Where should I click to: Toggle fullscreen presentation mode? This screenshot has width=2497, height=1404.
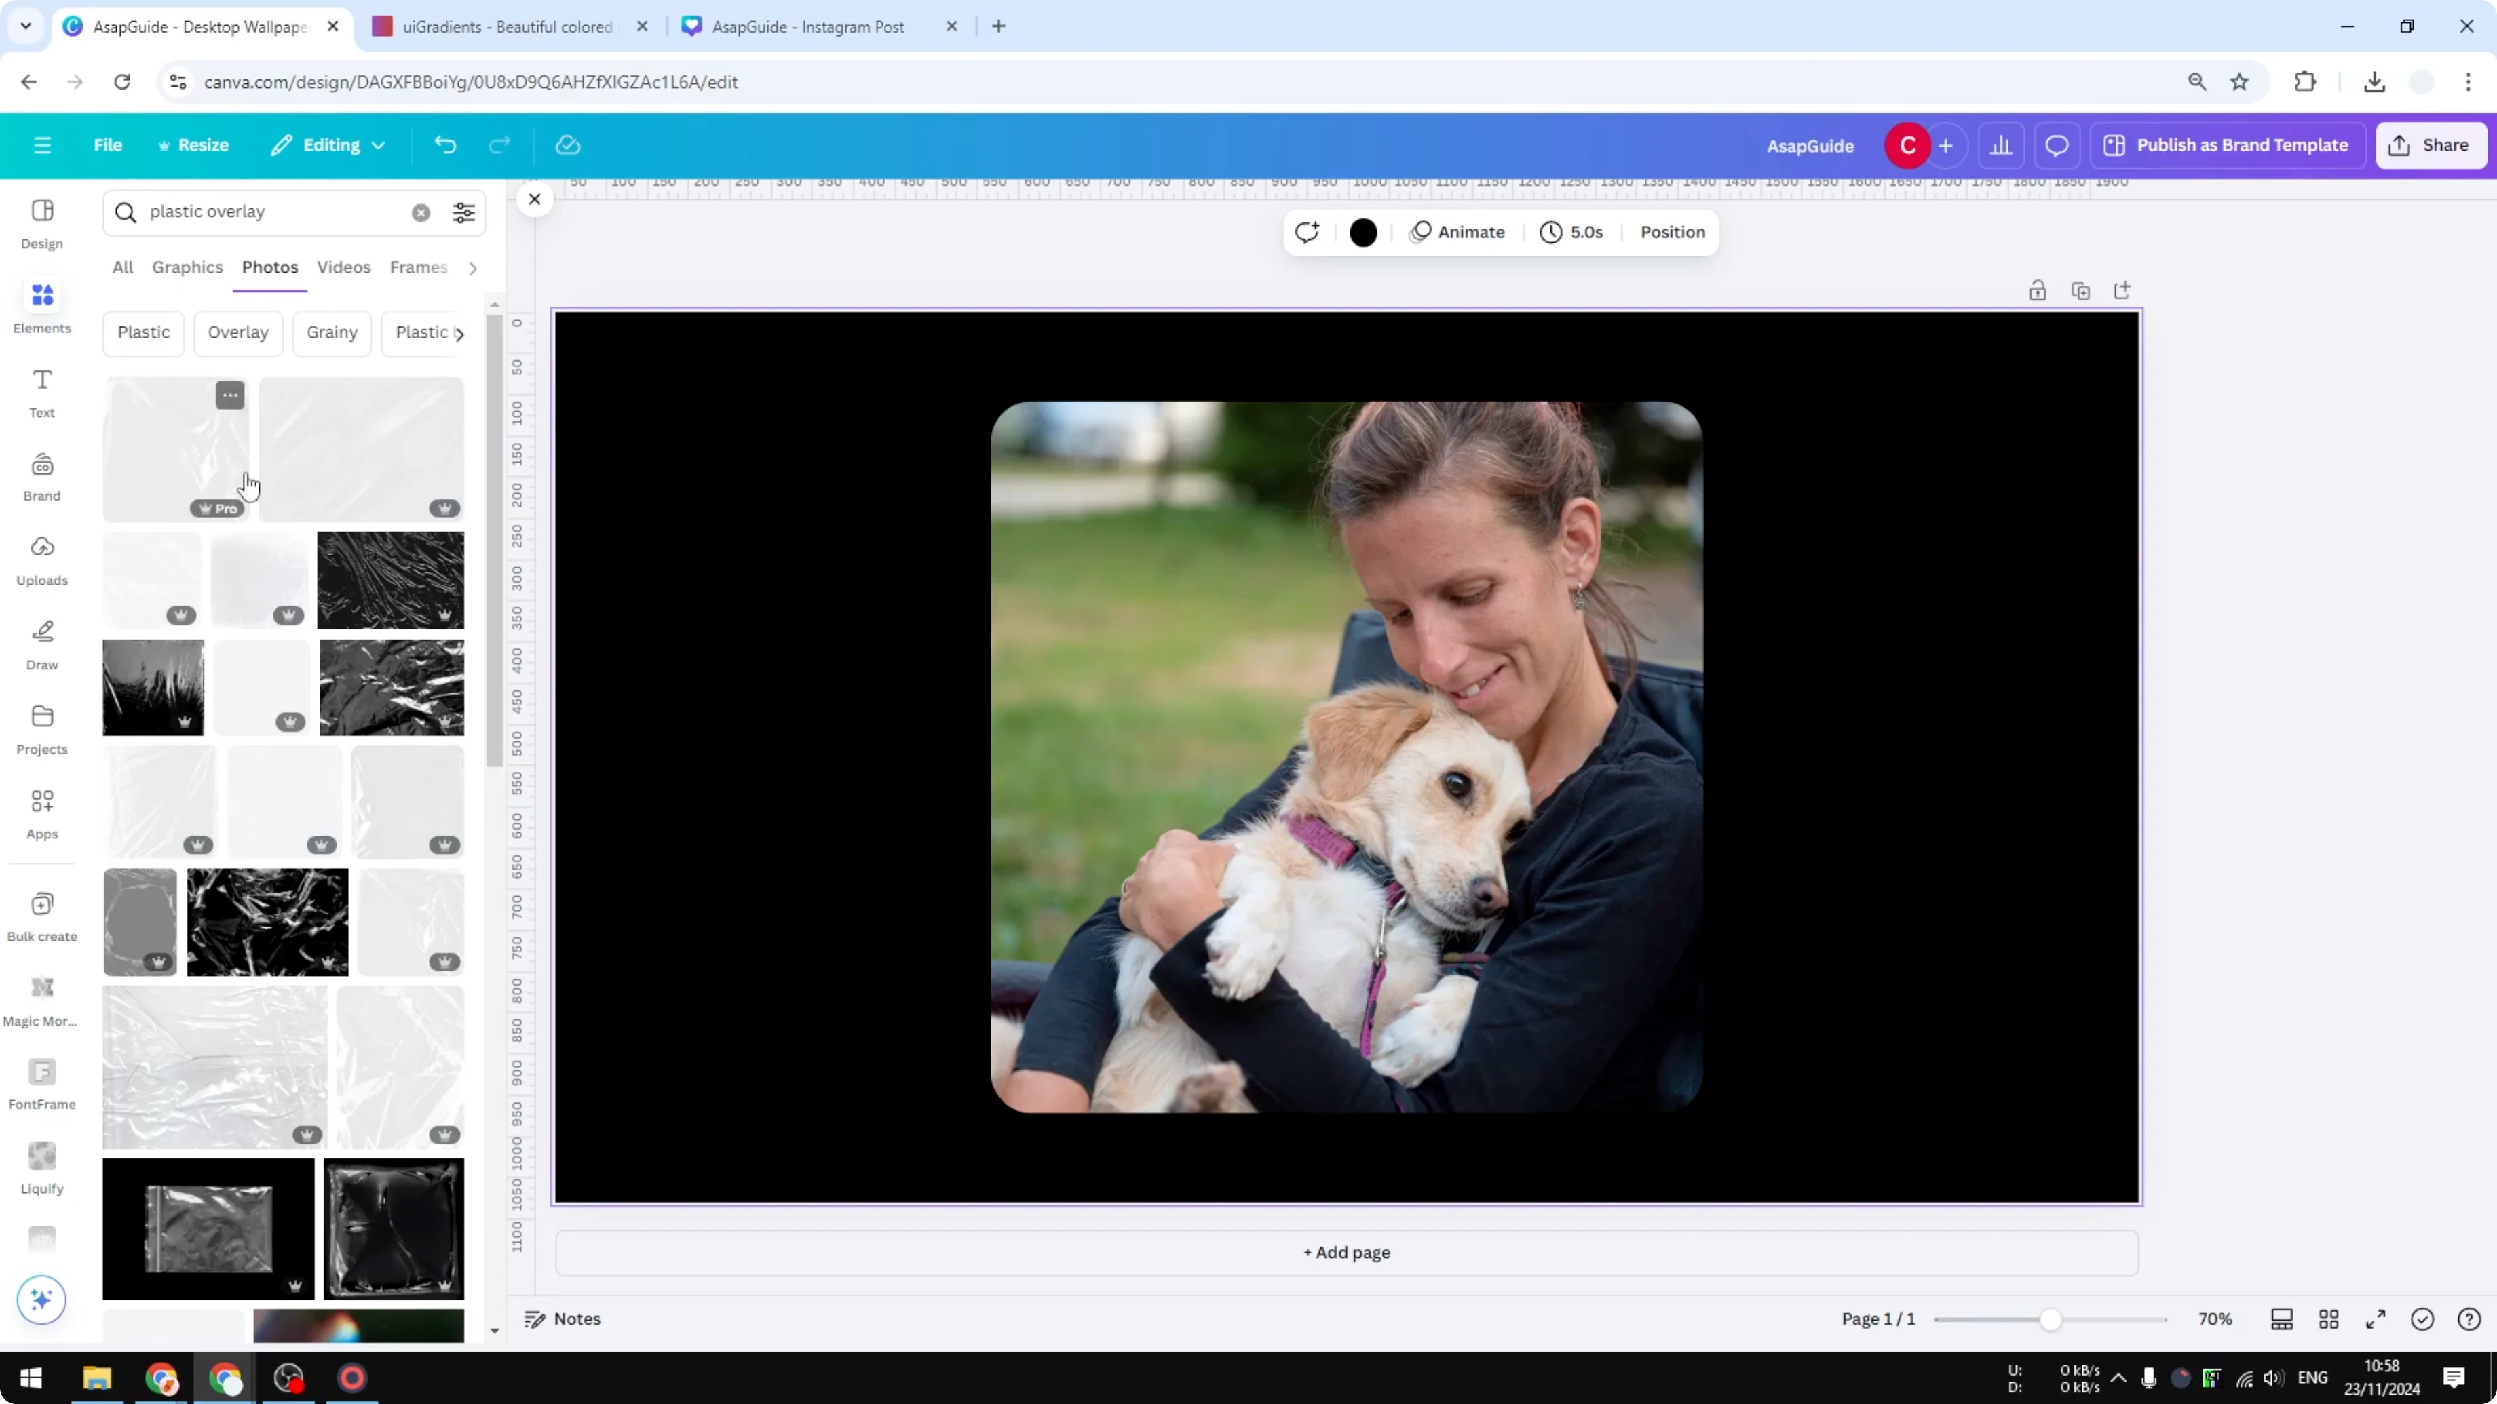(2376, 1319)
